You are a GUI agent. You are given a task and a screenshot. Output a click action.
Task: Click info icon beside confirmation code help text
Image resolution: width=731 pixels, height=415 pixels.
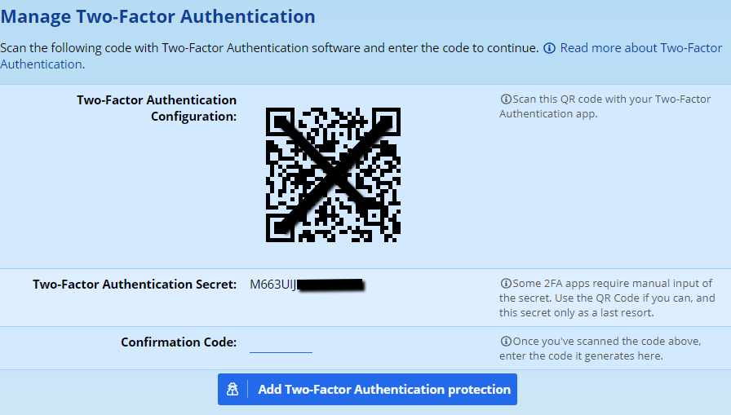click(x=506, y=342)
